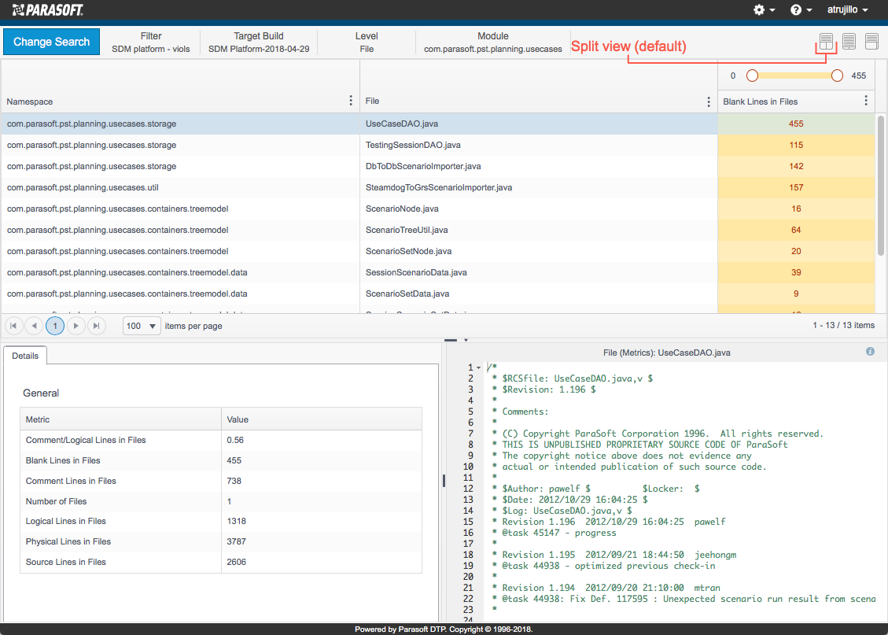888x635 pixels.
Task: Click the Parasoft logo
Action: coord(48,9)
